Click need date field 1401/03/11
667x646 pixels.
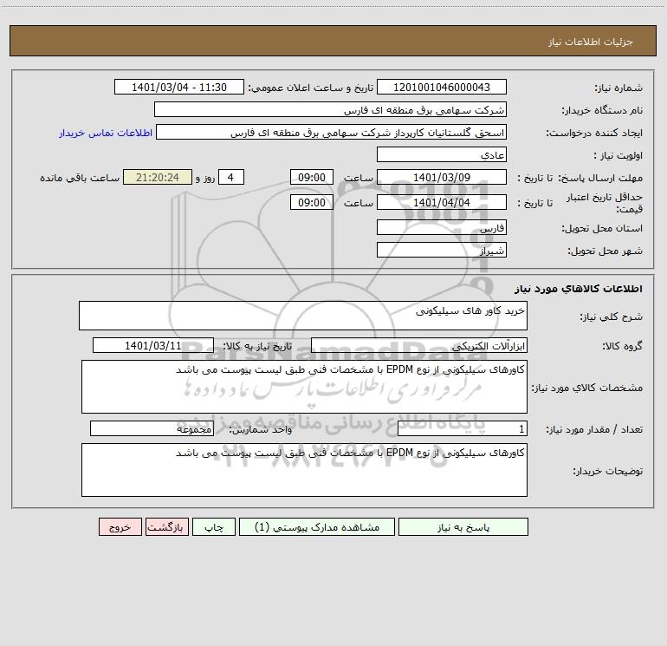pyautogui.click(x=153, y=345)
